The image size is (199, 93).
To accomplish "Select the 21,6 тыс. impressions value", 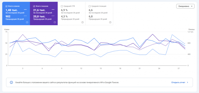I will [x=39, y=10].
